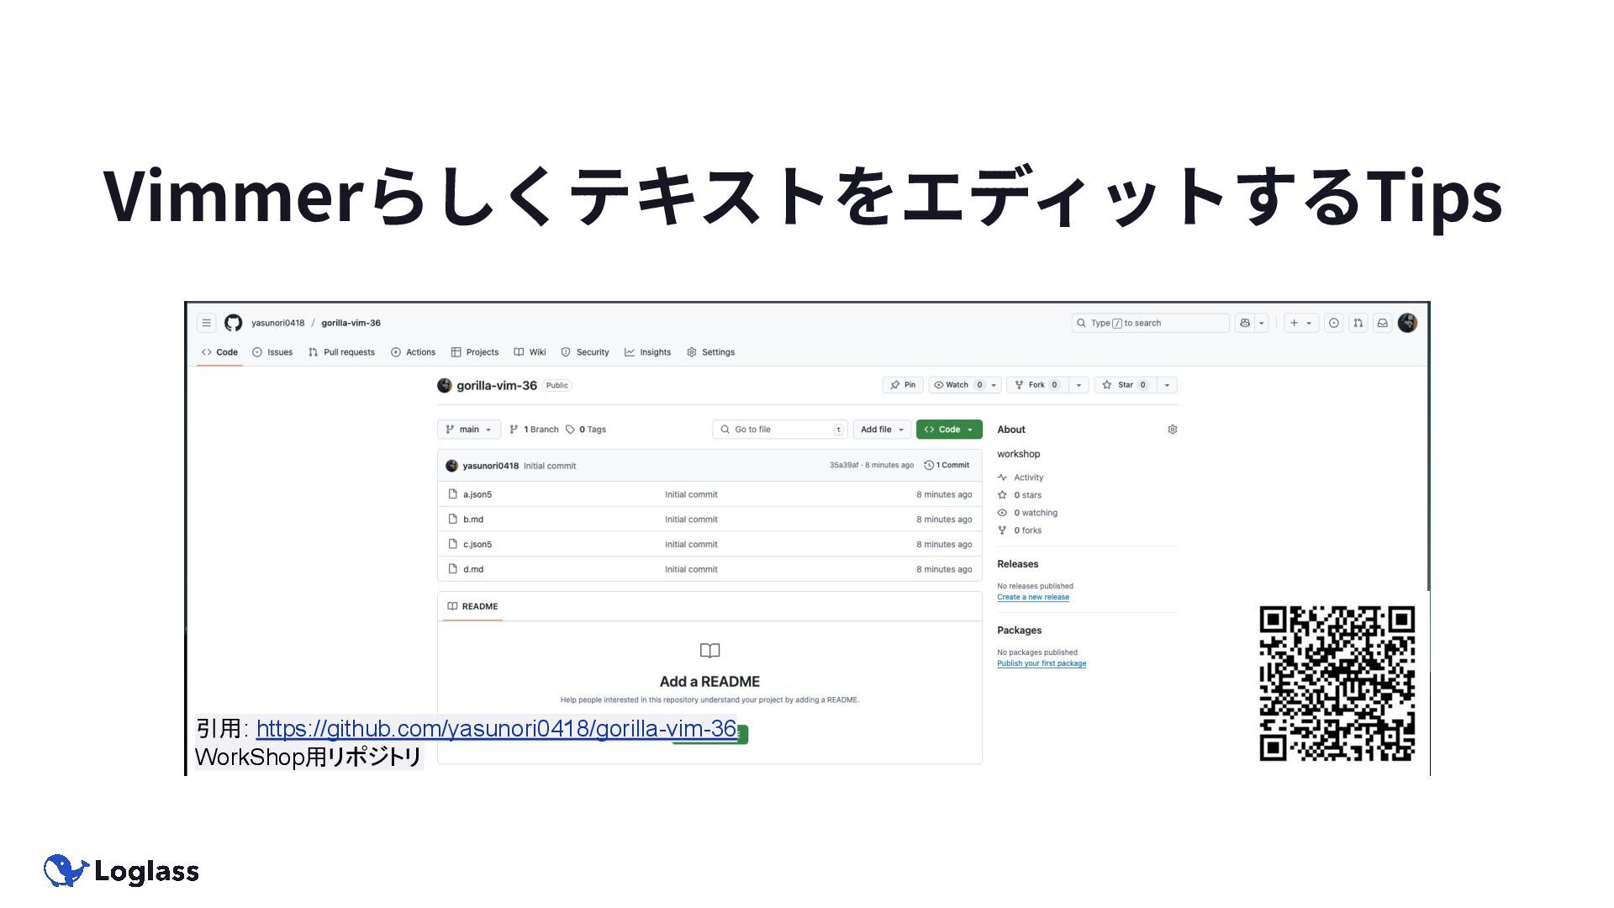View the 1 Branch link
The width and height of the screenshot is (1614, 908).
[534, 430]
